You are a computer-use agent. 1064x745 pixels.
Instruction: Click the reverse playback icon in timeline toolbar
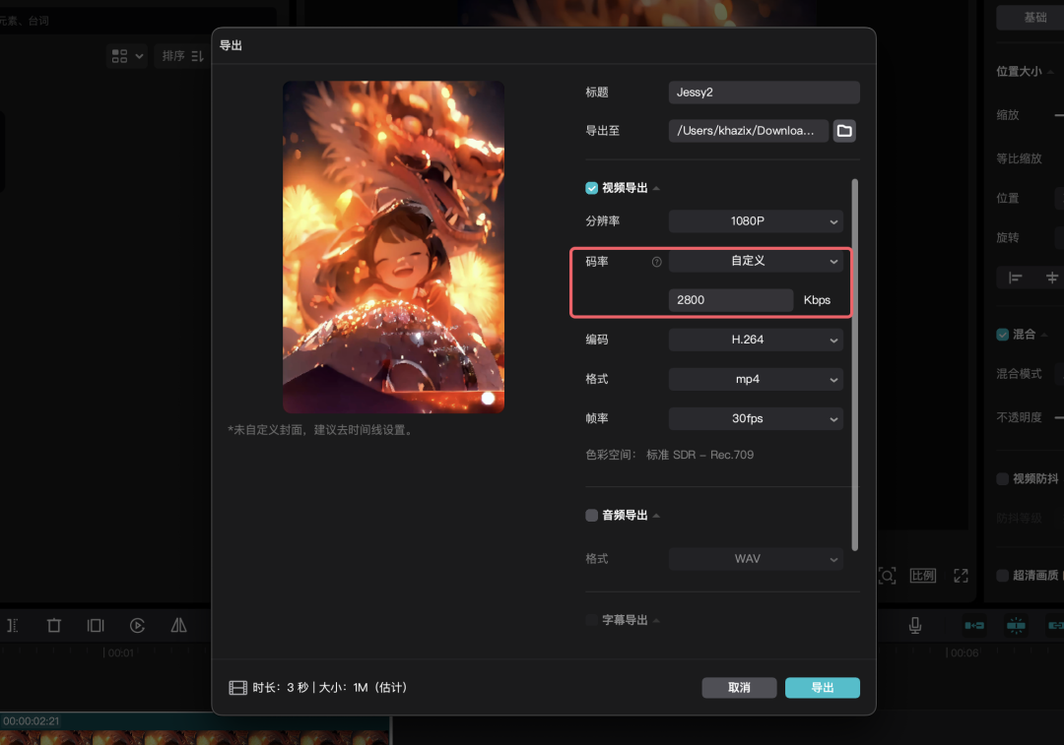click(137, 625)
